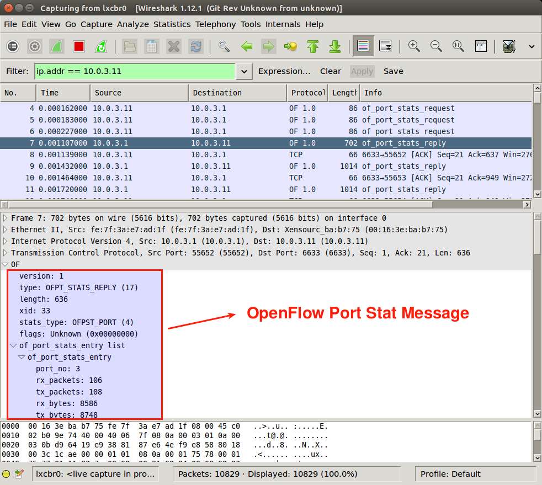Expand the Transmission Control Protocol details
Image resolution: width=542 pixels, height=485 pixels.
click(x=6, y=253)
